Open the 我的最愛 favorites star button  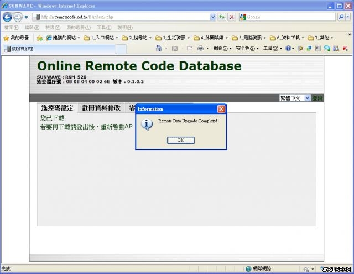pos(16,38)
